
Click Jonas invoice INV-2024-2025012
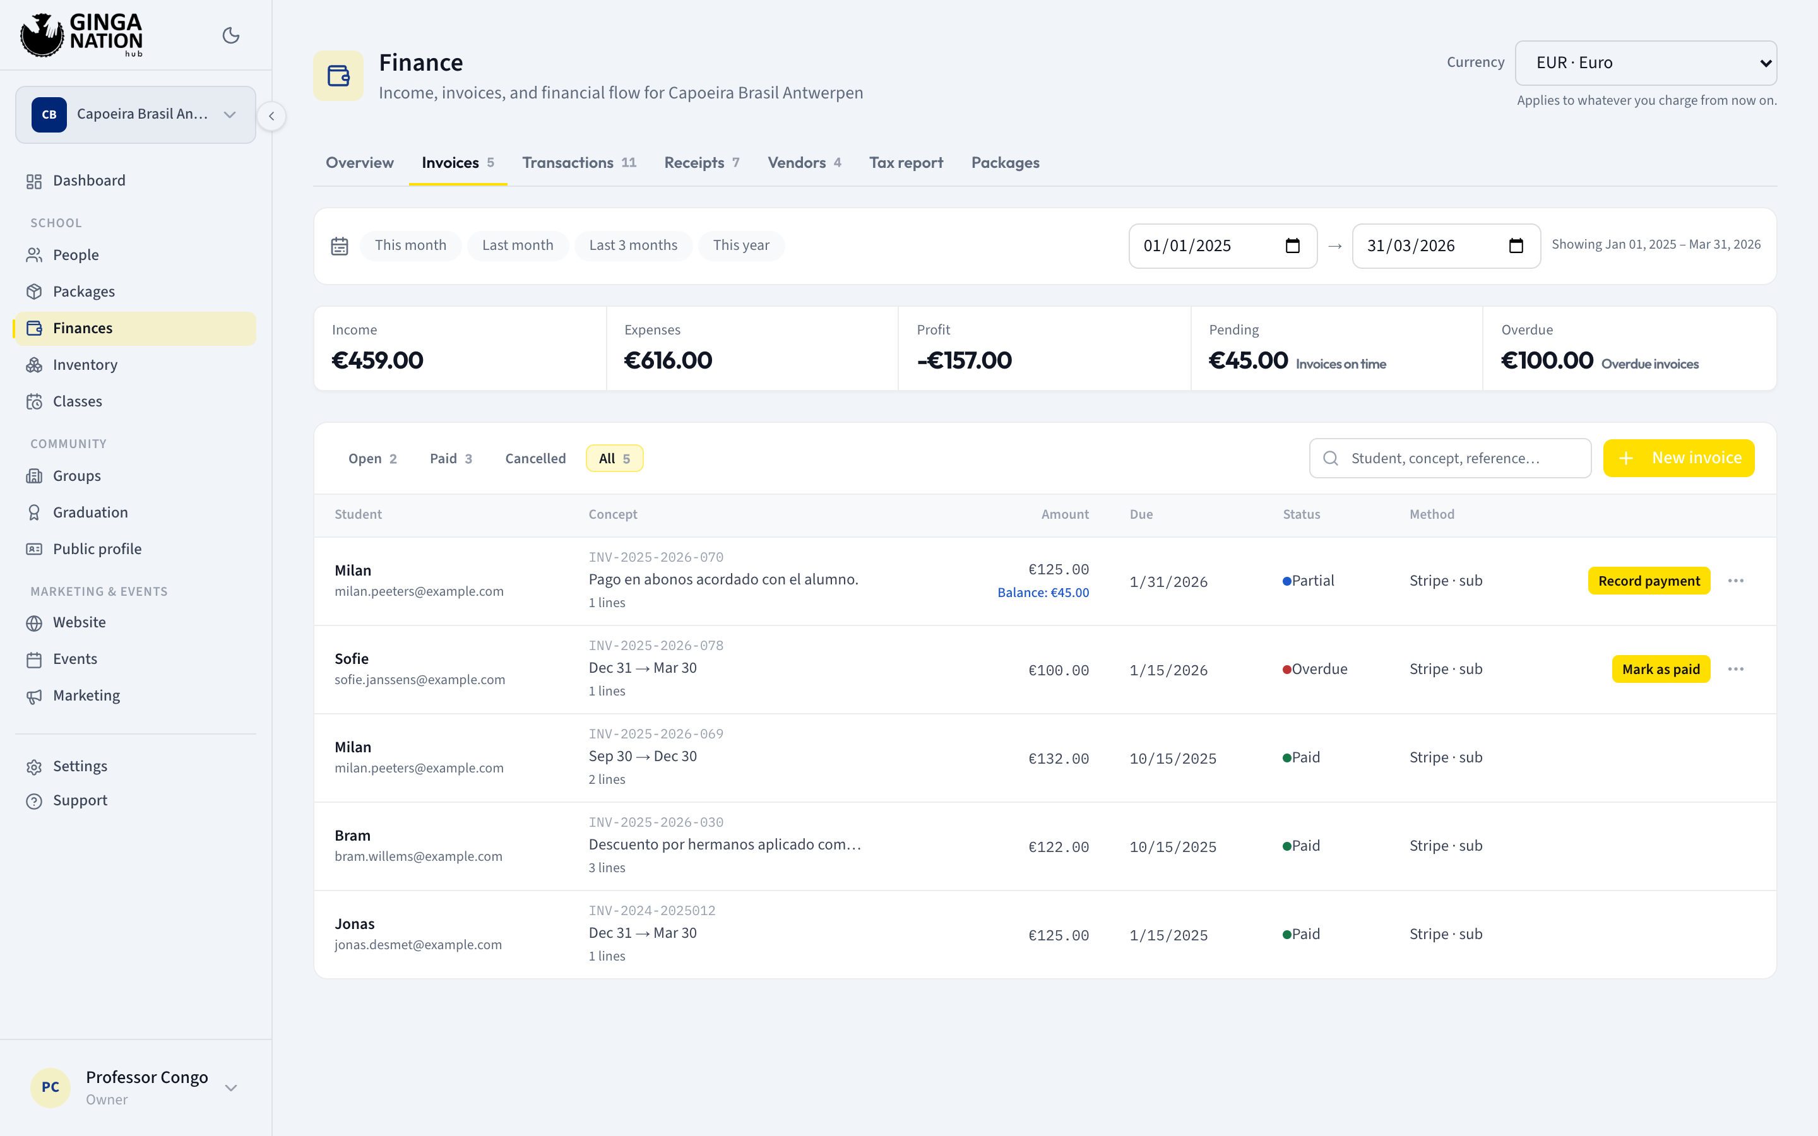[x=652, y=911]
